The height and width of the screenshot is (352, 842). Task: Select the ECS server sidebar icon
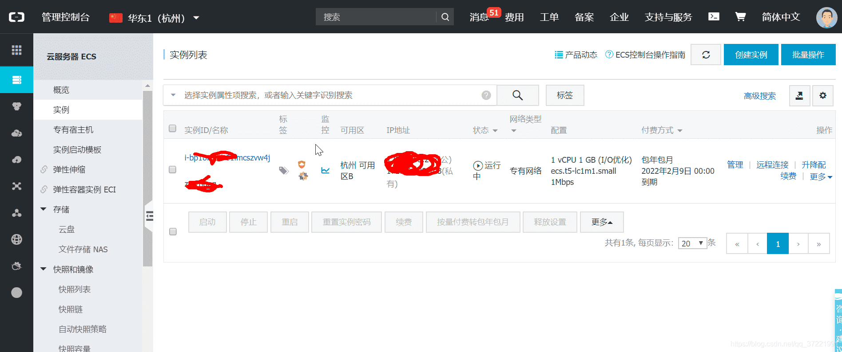point(16,80)
